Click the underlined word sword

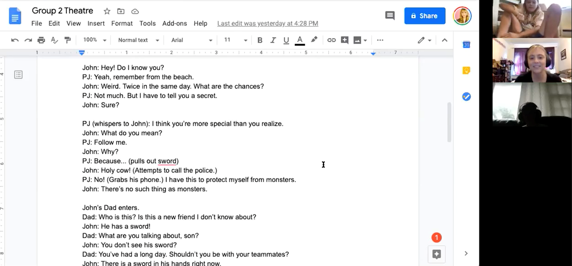coord(167,161)
